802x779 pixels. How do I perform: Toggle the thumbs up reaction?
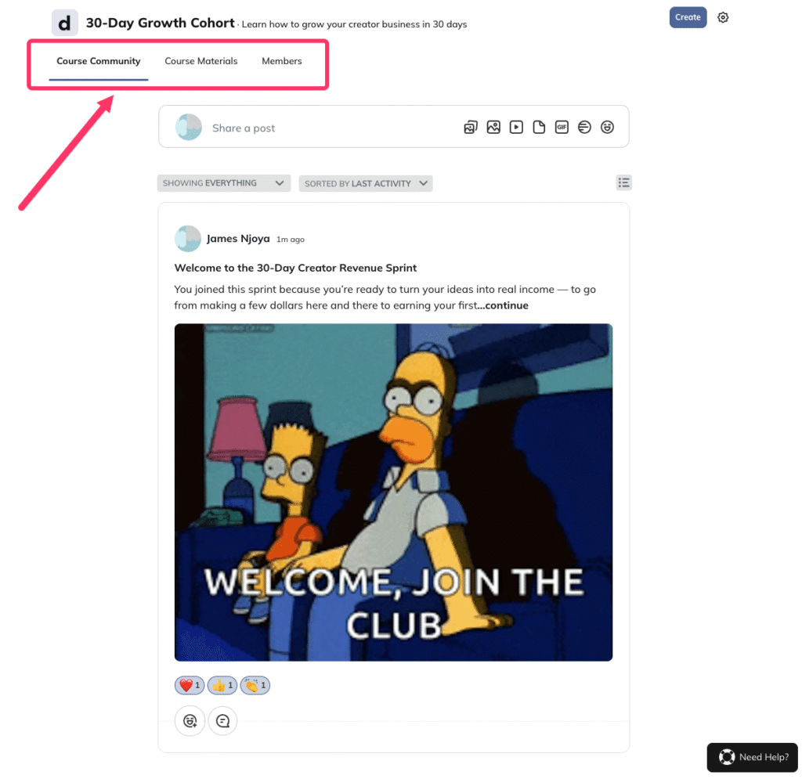coord(222,685)
